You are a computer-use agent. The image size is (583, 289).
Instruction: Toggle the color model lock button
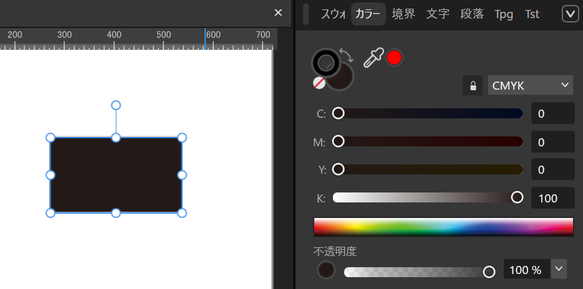tap(473, 85)
